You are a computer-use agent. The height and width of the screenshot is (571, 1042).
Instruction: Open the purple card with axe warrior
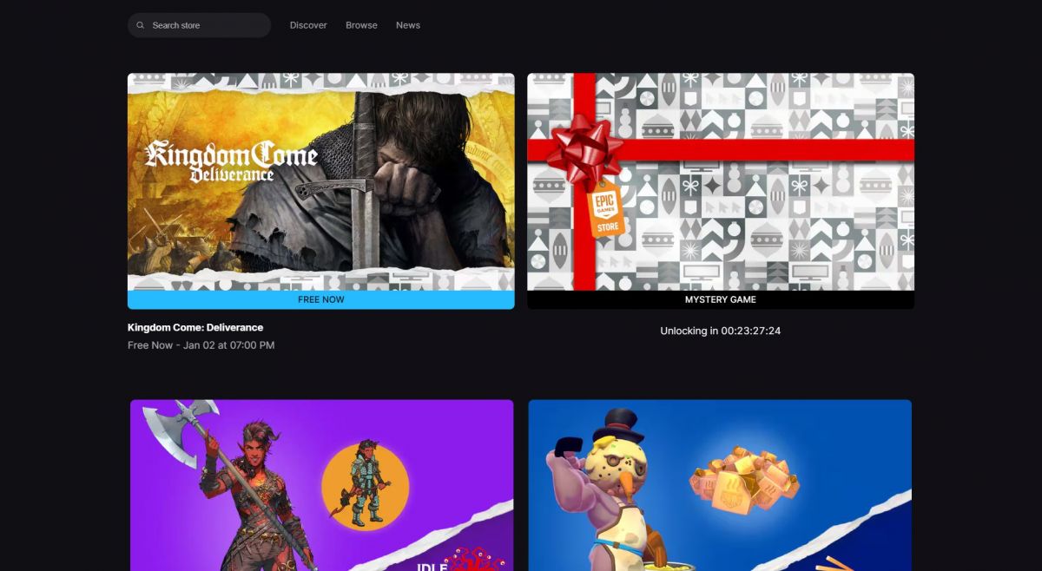coord(321,485)
